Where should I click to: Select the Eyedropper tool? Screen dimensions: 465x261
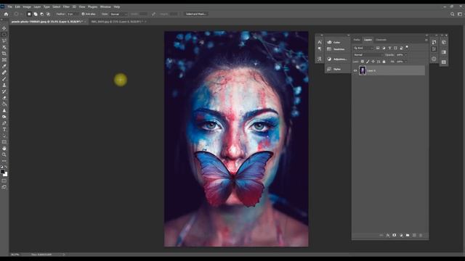4,66
